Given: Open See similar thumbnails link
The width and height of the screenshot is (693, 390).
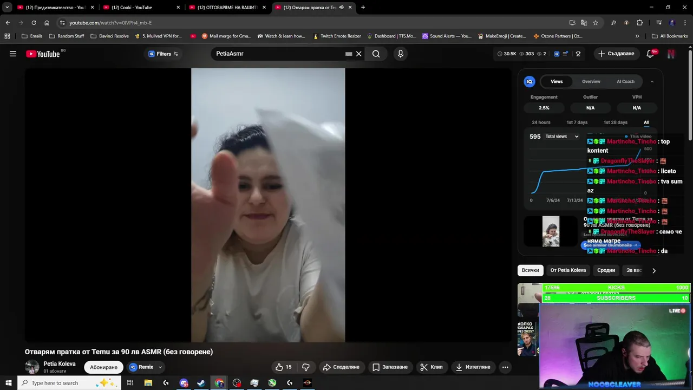Looking at the screenshot, I should (x=611, y=245).
